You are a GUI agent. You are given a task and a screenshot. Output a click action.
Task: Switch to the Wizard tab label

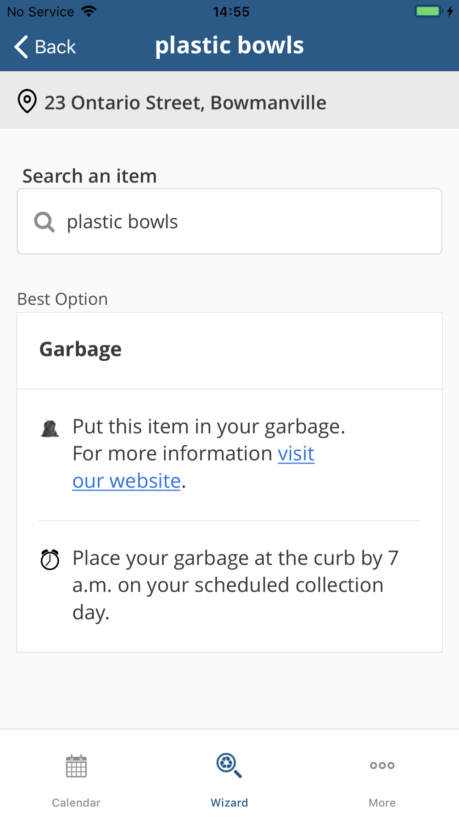(x=229, y=803)
